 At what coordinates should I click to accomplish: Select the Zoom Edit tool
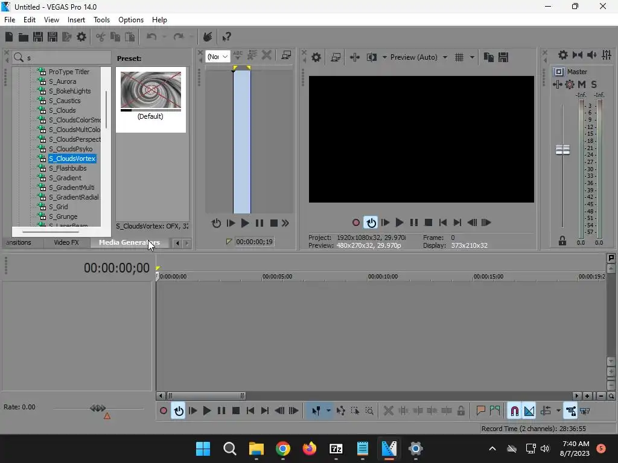coord(369,411)
